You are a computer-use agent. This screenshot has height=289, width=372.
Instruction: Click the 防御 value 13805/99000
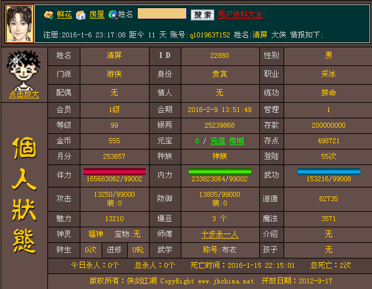pos(219,195)
